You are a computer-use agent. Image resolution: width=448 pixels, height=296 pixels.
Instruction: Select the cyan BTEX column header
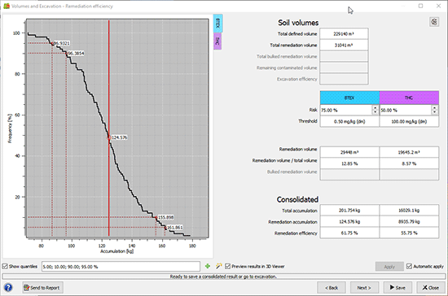coord(349,98)
